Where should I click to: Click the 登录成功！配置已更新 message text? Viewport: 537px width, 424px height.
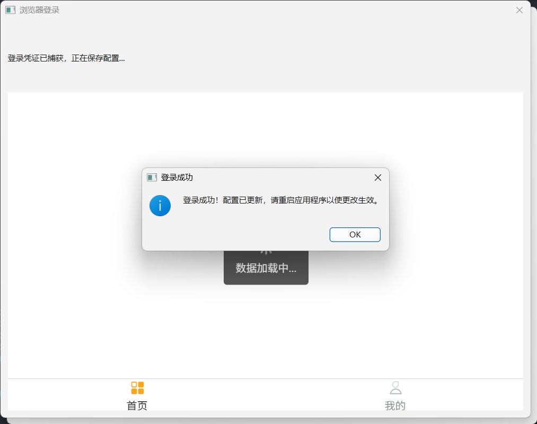click(x=281, y=200)
